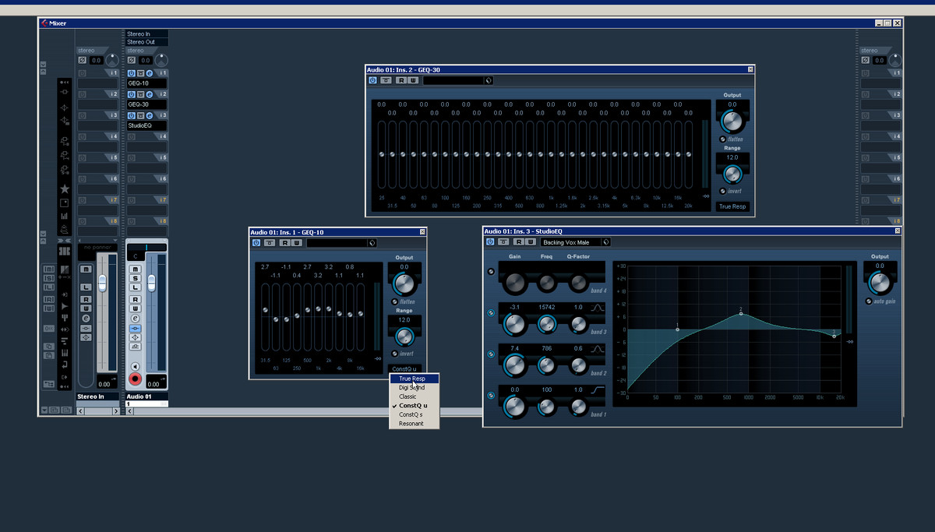Click GEQ-30 preset management icon
The width and height of the screenshot is (935, 532).
(x=489, y=80)
